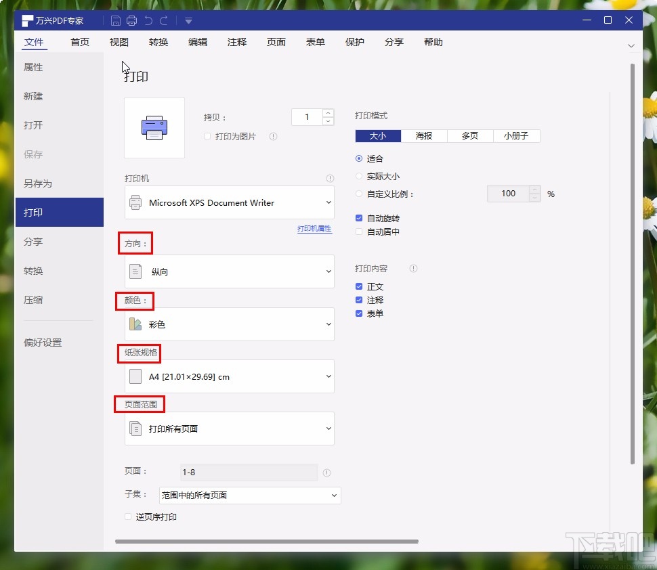The width and height of the screenshot is (657, 570).
Task: Increase copy count with the 拷贝 stepper
Action: click(x=329, y=113)
